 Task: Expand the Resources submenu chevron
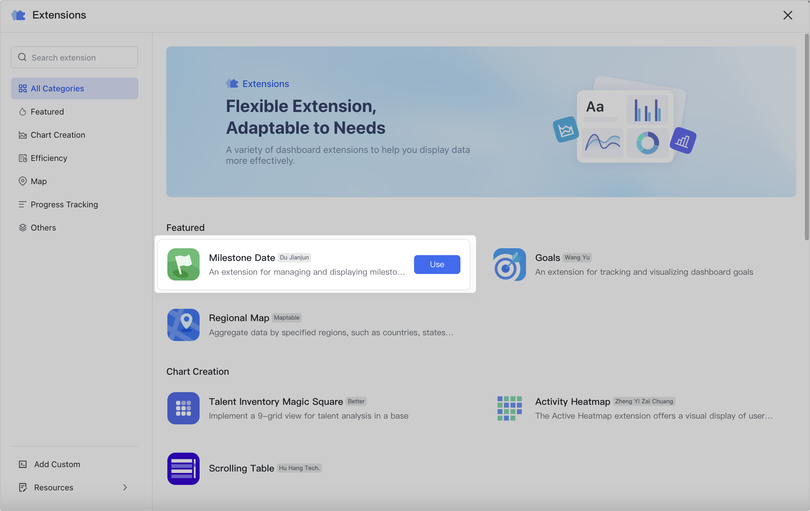click(125, 487)
